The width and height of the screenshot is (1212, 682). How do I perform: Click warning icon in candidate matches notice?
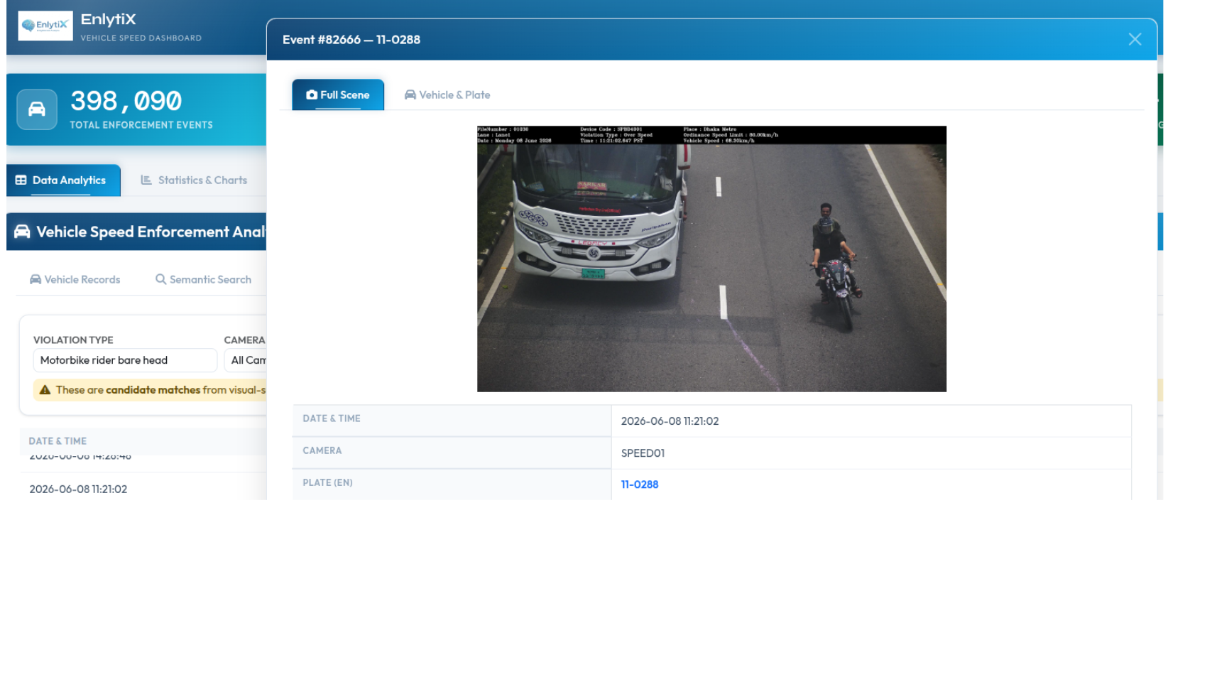pos(45,390)
